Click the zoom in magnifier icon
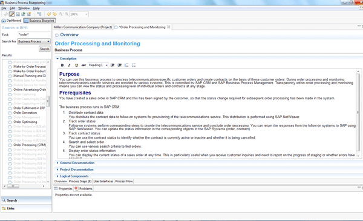This screenshot has height=221, width=363. (x=67, y=14)
